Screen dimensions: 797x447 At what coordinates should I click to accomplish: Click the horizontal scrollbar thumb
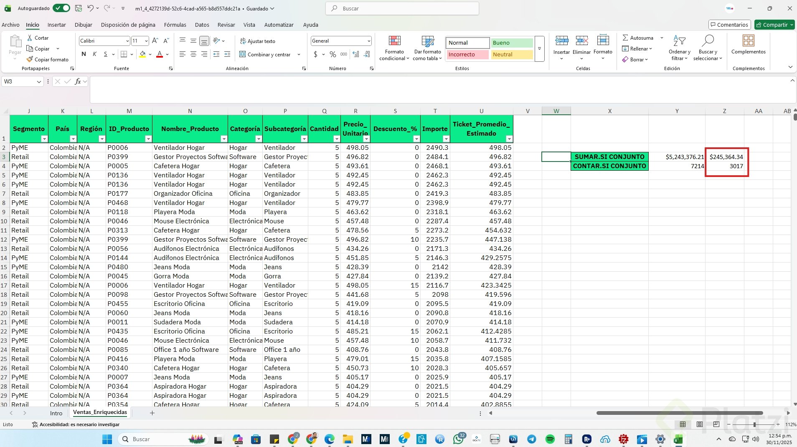tap(679, 413)
